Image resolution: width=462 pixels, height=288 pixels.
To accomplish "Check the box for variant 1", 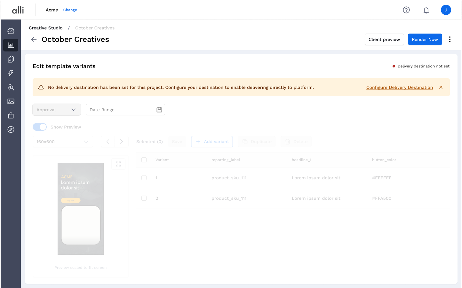I will pyautogui.click(x=144, y=178).
